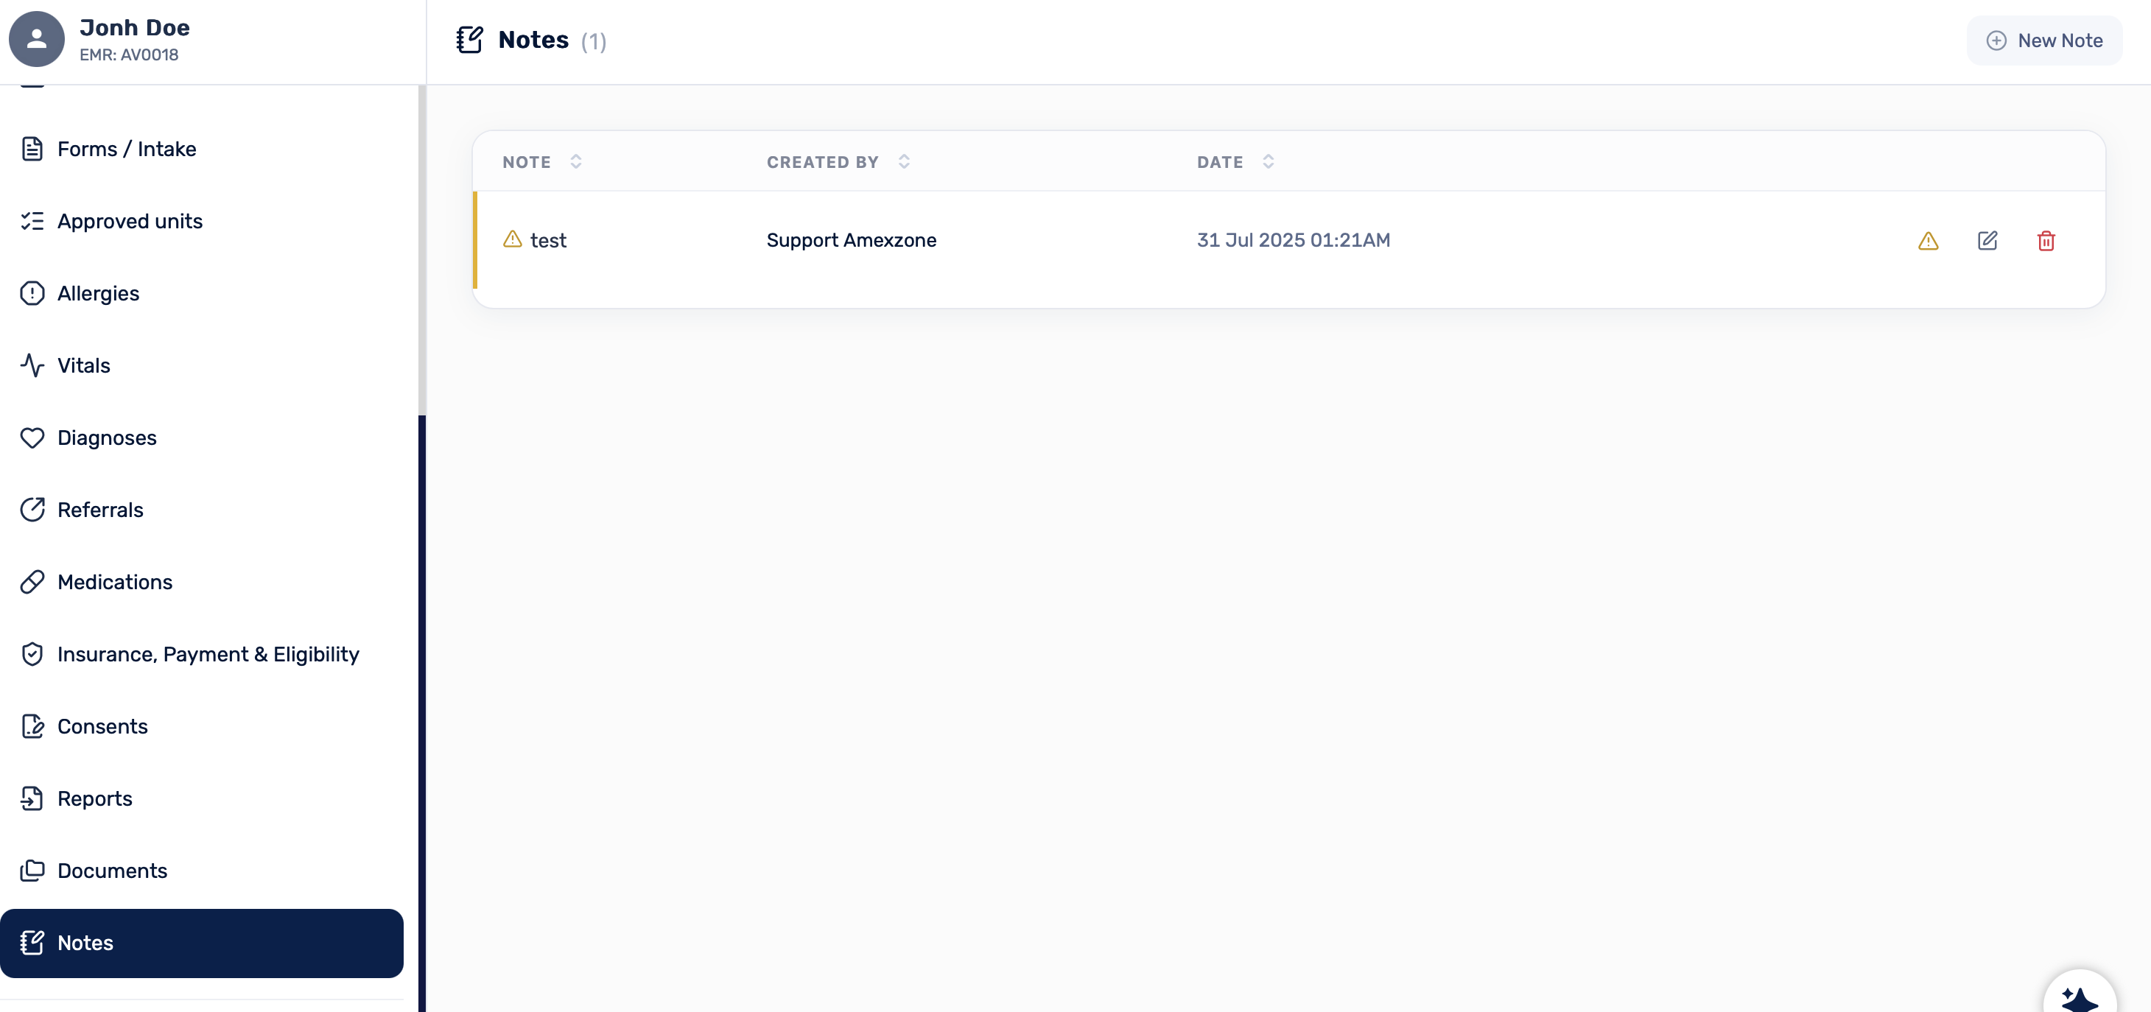Open the note titled test
The height and width of the screenshot is (1012, 2151).
548,240
